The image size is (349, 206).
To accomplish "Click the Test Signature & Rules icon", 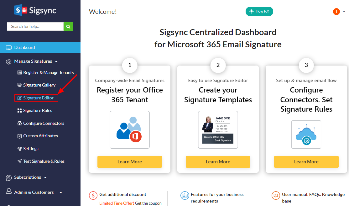I will point(20,161).
